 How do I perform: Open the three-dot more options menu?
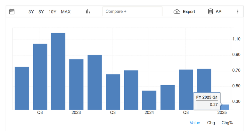238,12
